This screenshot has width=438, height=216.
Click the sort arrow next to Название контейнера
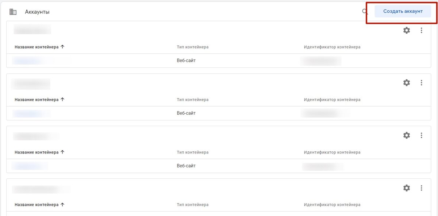[62, 46]
